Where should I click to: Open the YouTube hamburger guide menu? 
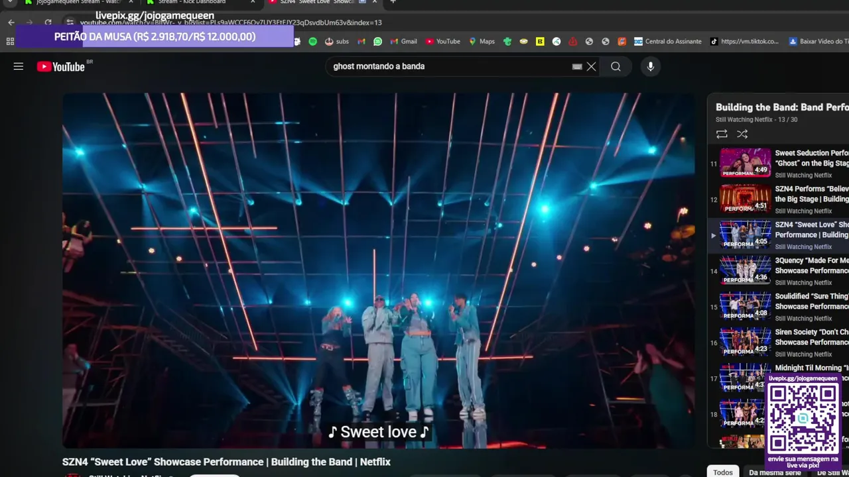19,66
